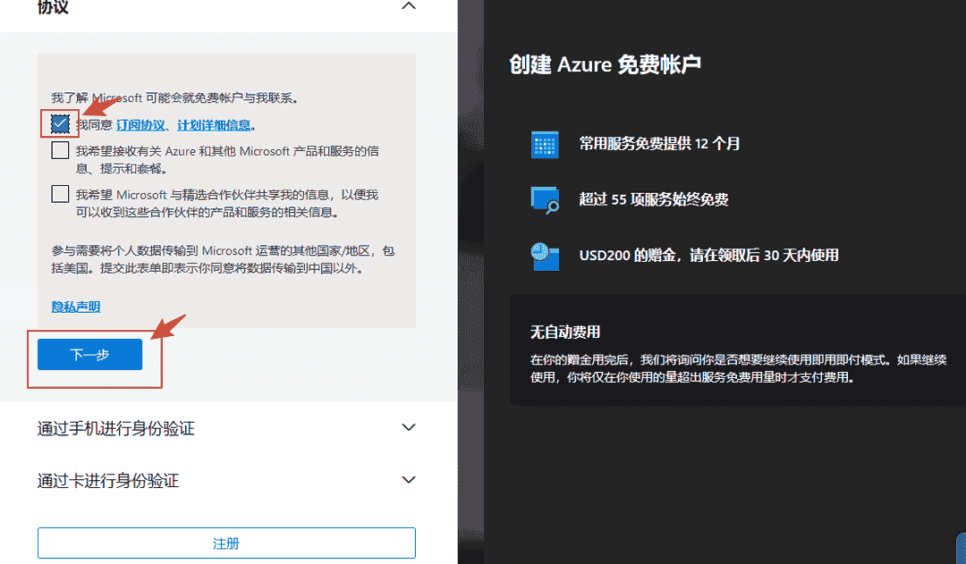Click the monitor magnifier icon for 55 services
This screenshot has width=966, height=564.
click(545, 200)
